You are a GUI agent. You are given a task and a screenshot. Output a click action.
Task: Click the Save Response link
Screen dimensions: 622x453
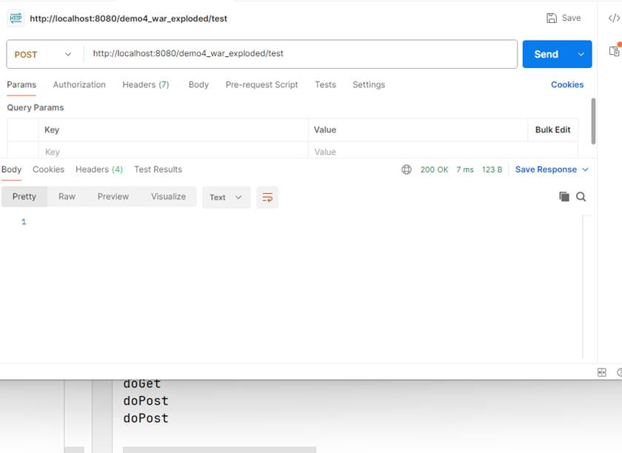pyautogui.click(x=546, y=170)
